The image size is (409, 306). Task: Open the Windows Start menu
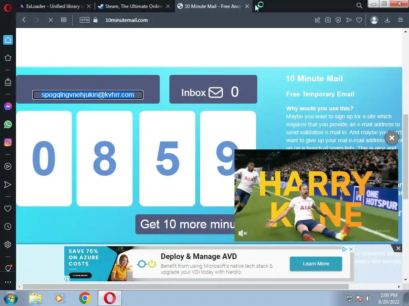tap(10, 298)
